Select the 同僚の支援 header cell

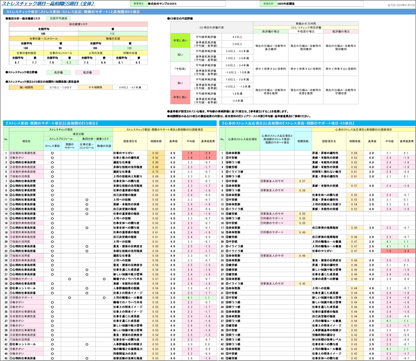130,53
